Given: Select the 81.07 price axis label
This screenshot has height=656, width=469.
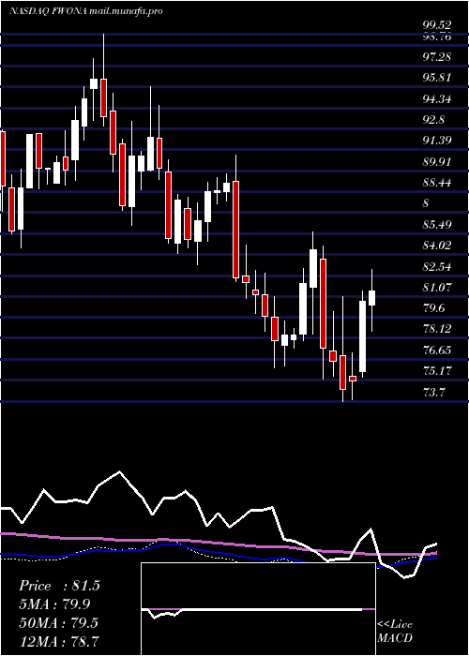Looking at the screenshot, I should (437, 288).
